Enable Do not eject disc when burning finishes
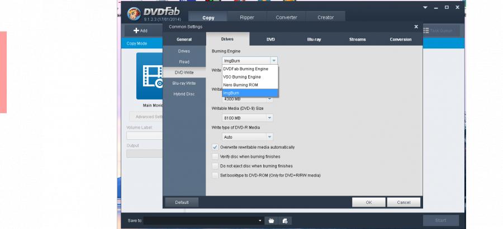Image resolution: width=503 pixels, height=229 pixels. point(215,166)
